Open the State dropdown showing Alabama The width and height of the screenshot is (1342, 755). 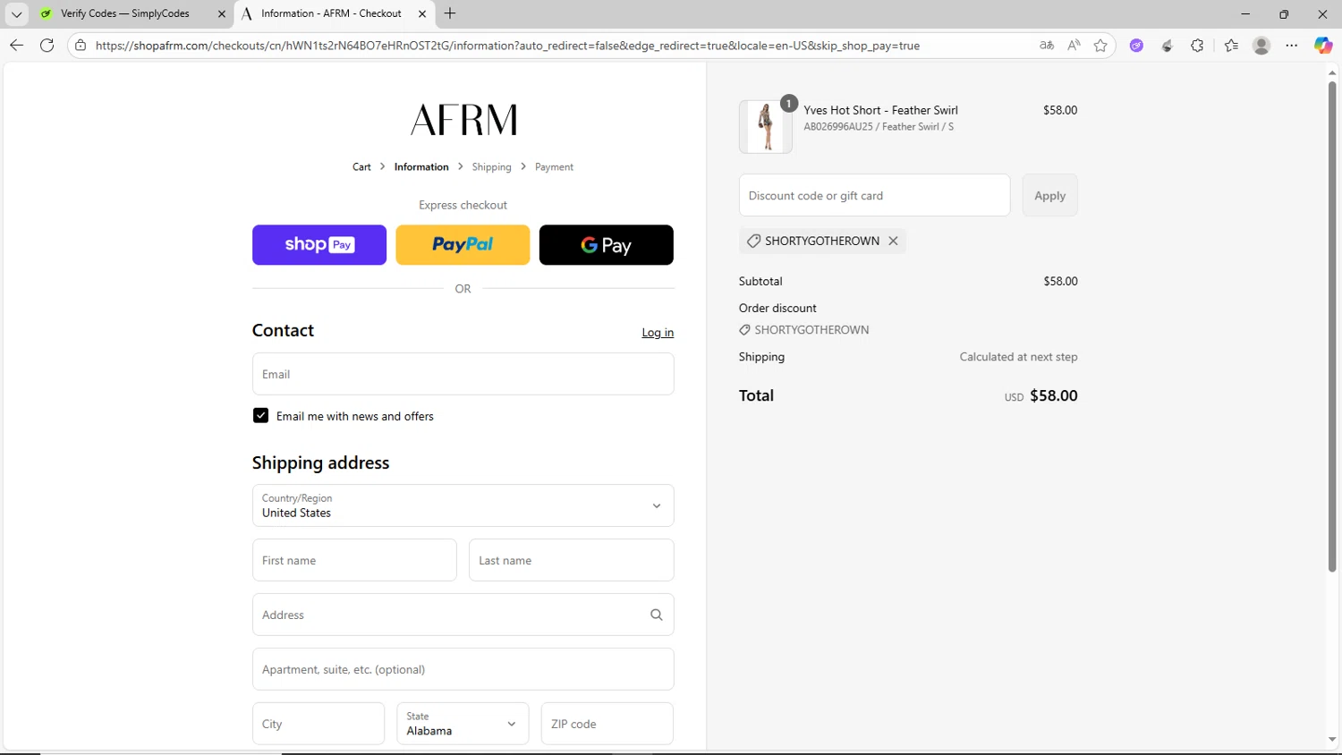click(x=463, y=724)
